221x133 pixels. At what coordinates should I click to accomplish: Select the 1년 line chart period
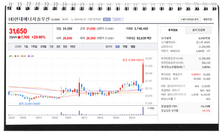[x=51, y=47]
